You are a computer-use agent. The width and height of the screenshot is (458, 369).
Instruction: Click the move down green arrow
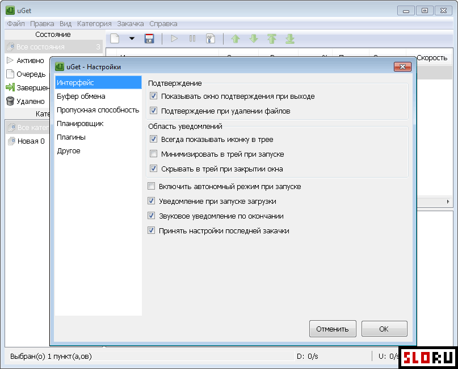click(254, 39)
